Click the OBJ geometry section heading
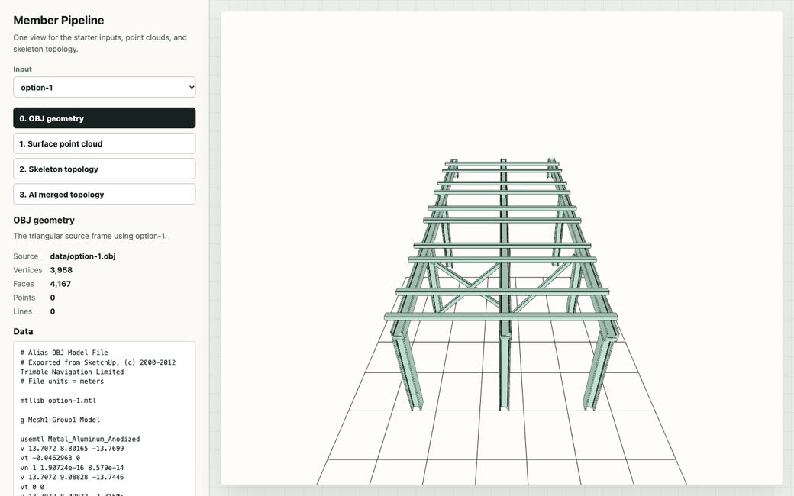794x496 pixels. point(44,220)
